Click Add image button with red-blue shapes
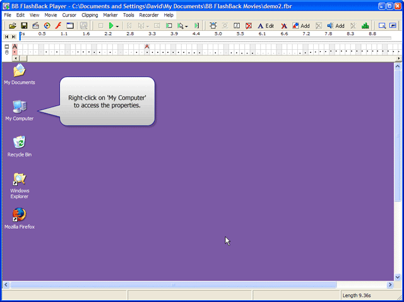This screenshot has height=302, width=404. (301, 25)
